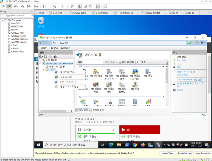The width and height of the screenshot is (212, 161).
Task: Click the pause VM button in VMware toolbar
Action: [44, 6]
